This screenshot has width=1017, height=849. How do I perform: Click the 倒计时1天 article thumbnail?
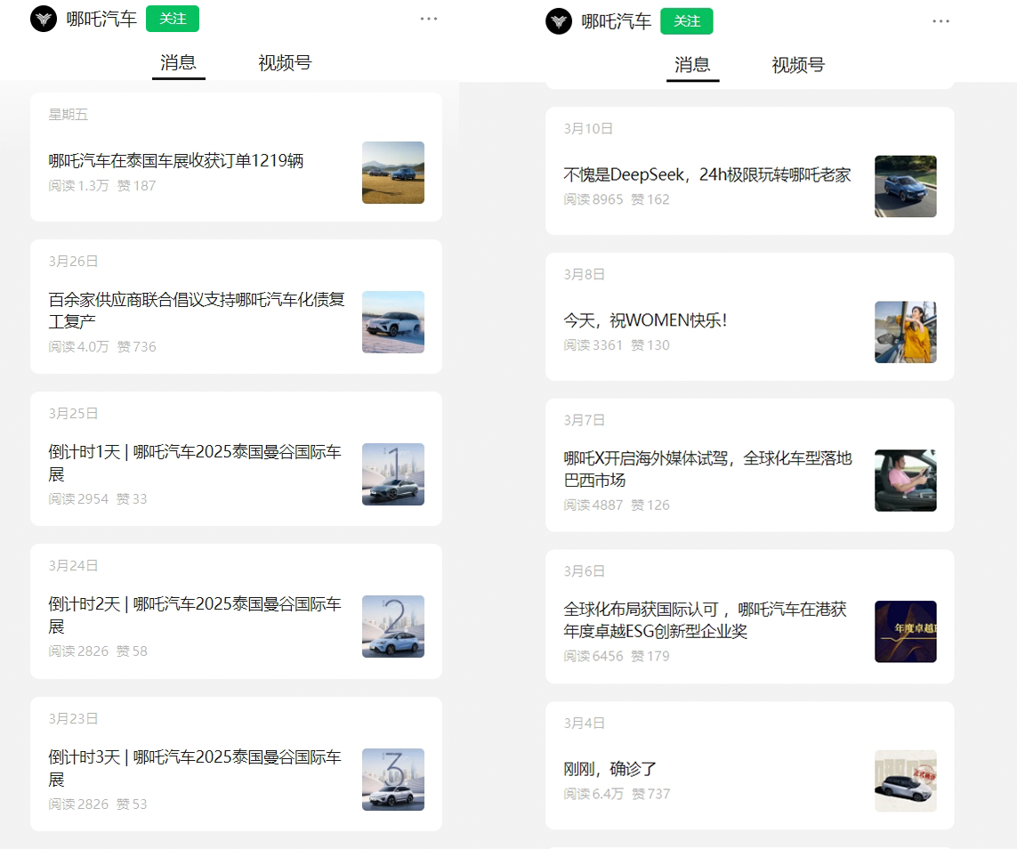click(392, 474)
